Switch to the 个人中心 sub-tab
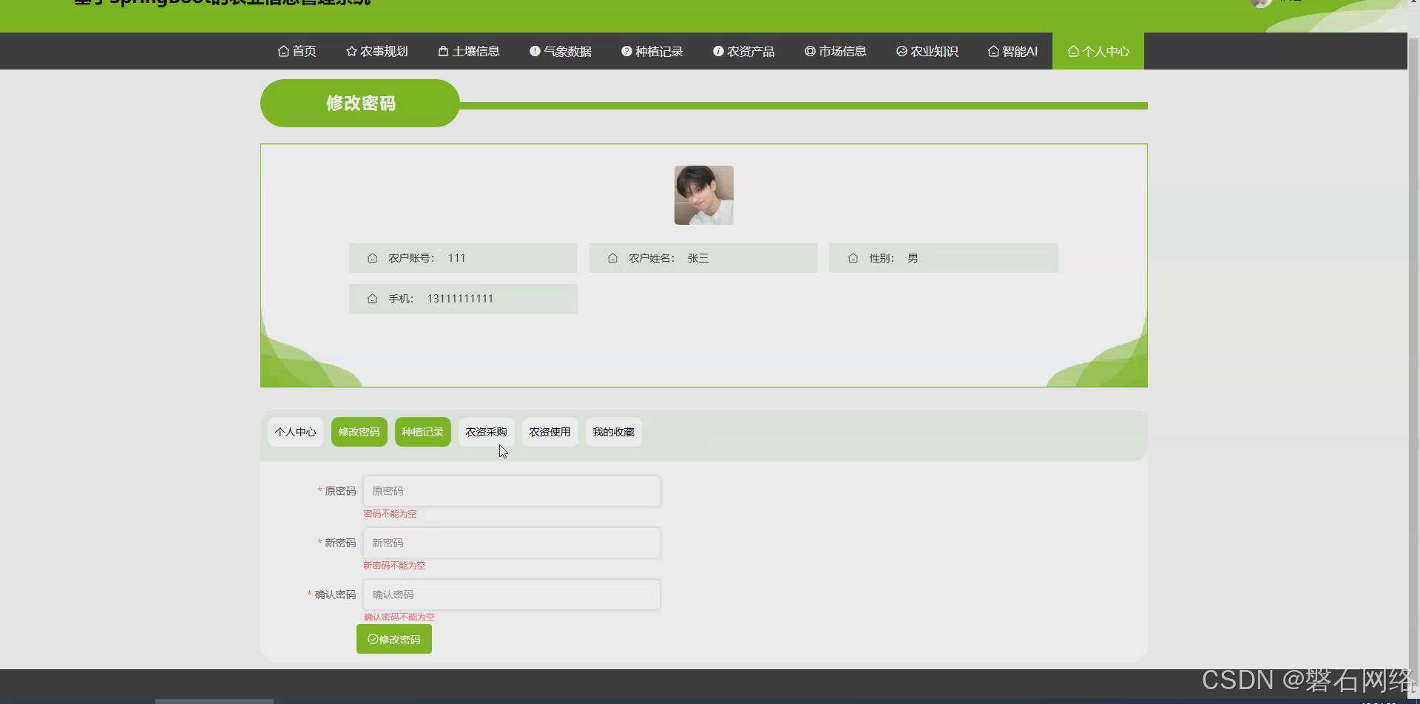 point(296,432)
